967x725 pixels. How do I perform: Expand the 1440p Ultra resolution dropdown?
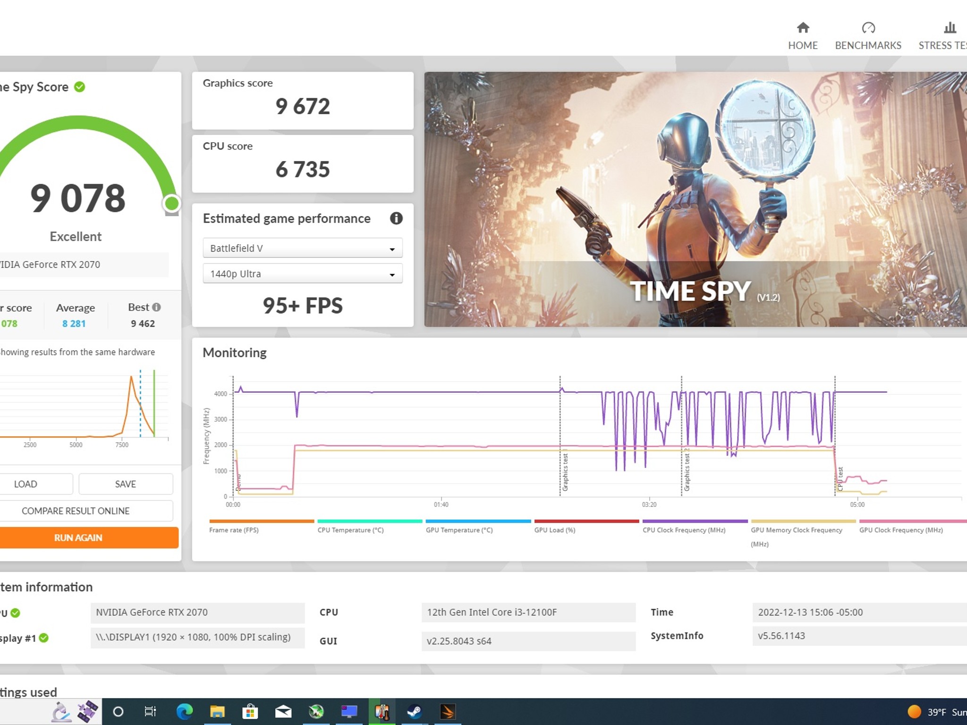pyautogui.click(x=302, y=274)
